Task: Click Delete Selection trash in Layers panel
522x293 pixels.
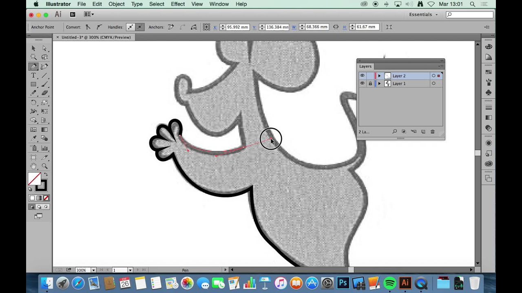Action: point(433,132)
